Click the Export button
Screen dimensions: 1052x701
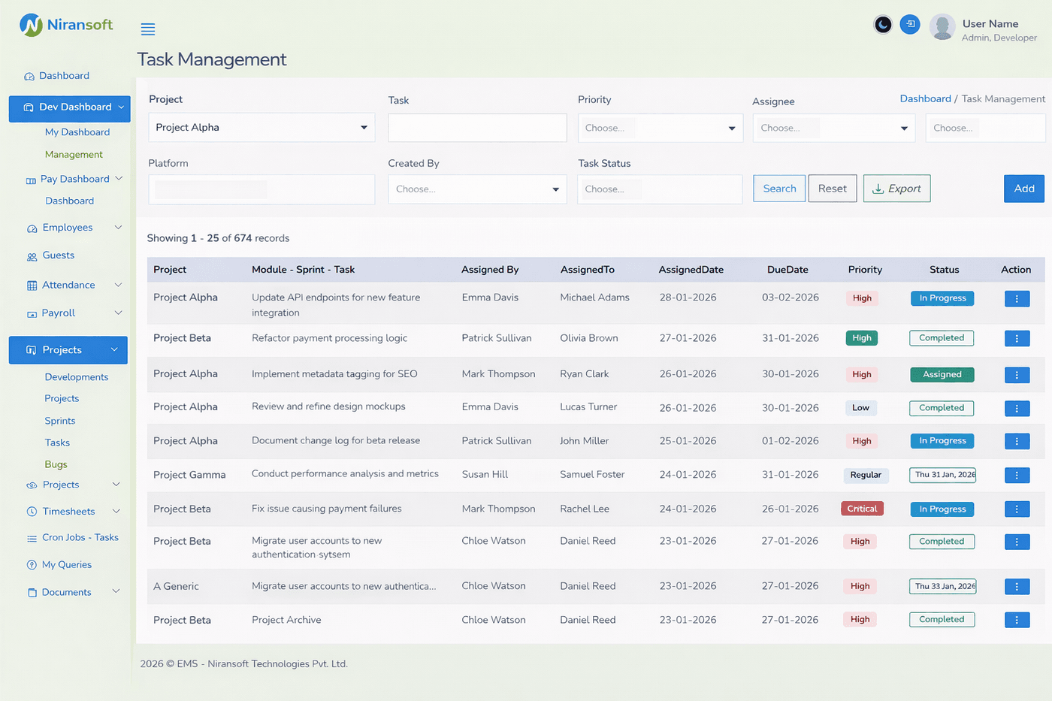[x=896, y=189]
